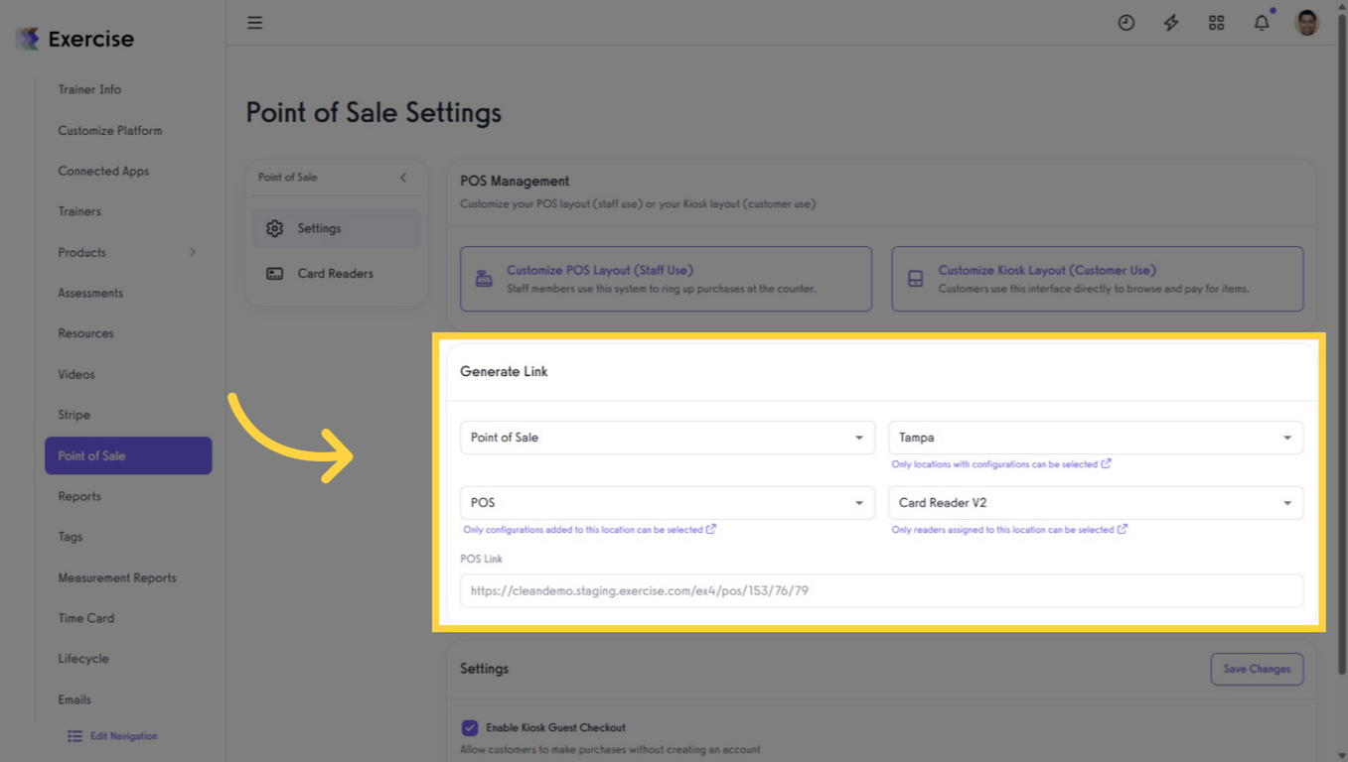The width and height of the screenshot is (1348, 762).
Task: Open the apps grid icon
Action: (x=1216, y=22)
